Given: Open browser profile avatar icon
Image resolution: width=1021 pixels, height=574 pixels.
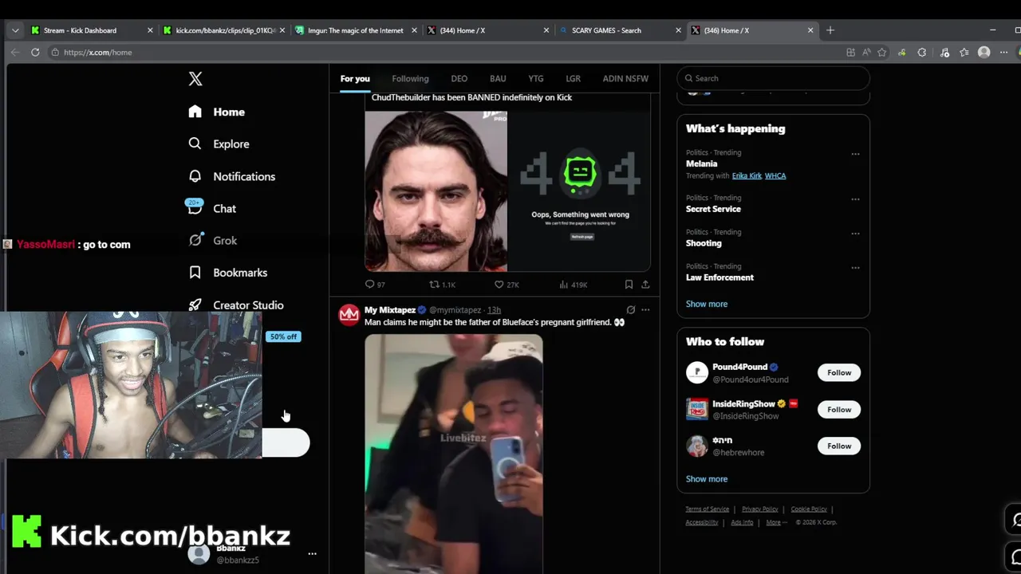Looking at the screenshot, I should click(x=984, y=53).
